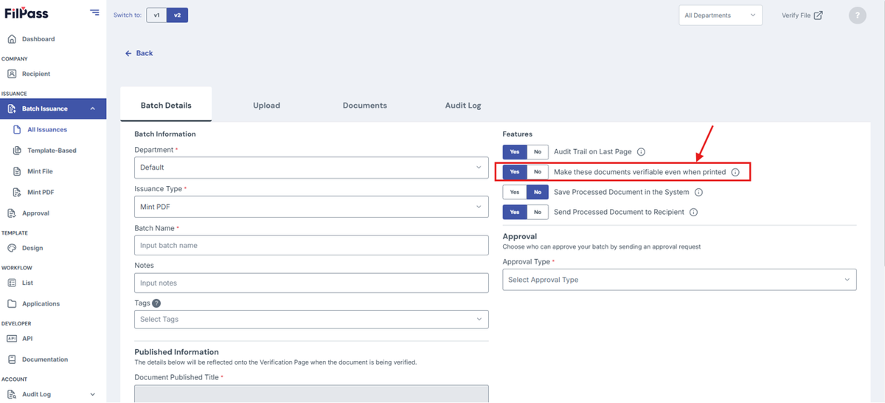Click the Template-Based icon in sidebar

[x=18, y=151]
